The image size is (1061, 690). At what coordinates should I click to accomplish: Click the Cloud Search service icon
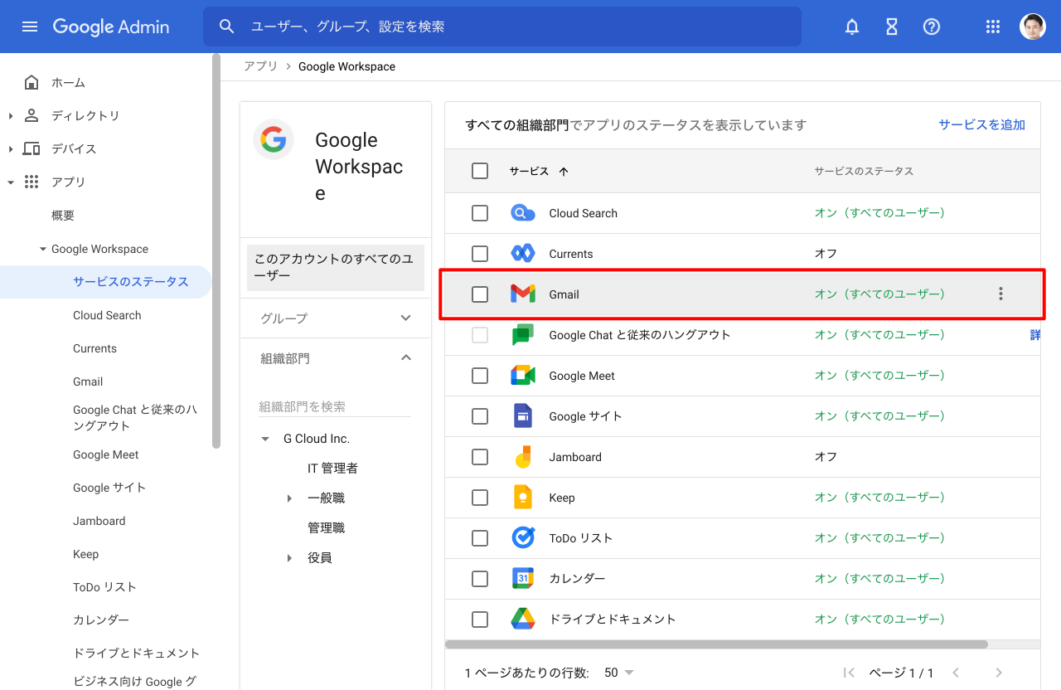tap(523, 213)
